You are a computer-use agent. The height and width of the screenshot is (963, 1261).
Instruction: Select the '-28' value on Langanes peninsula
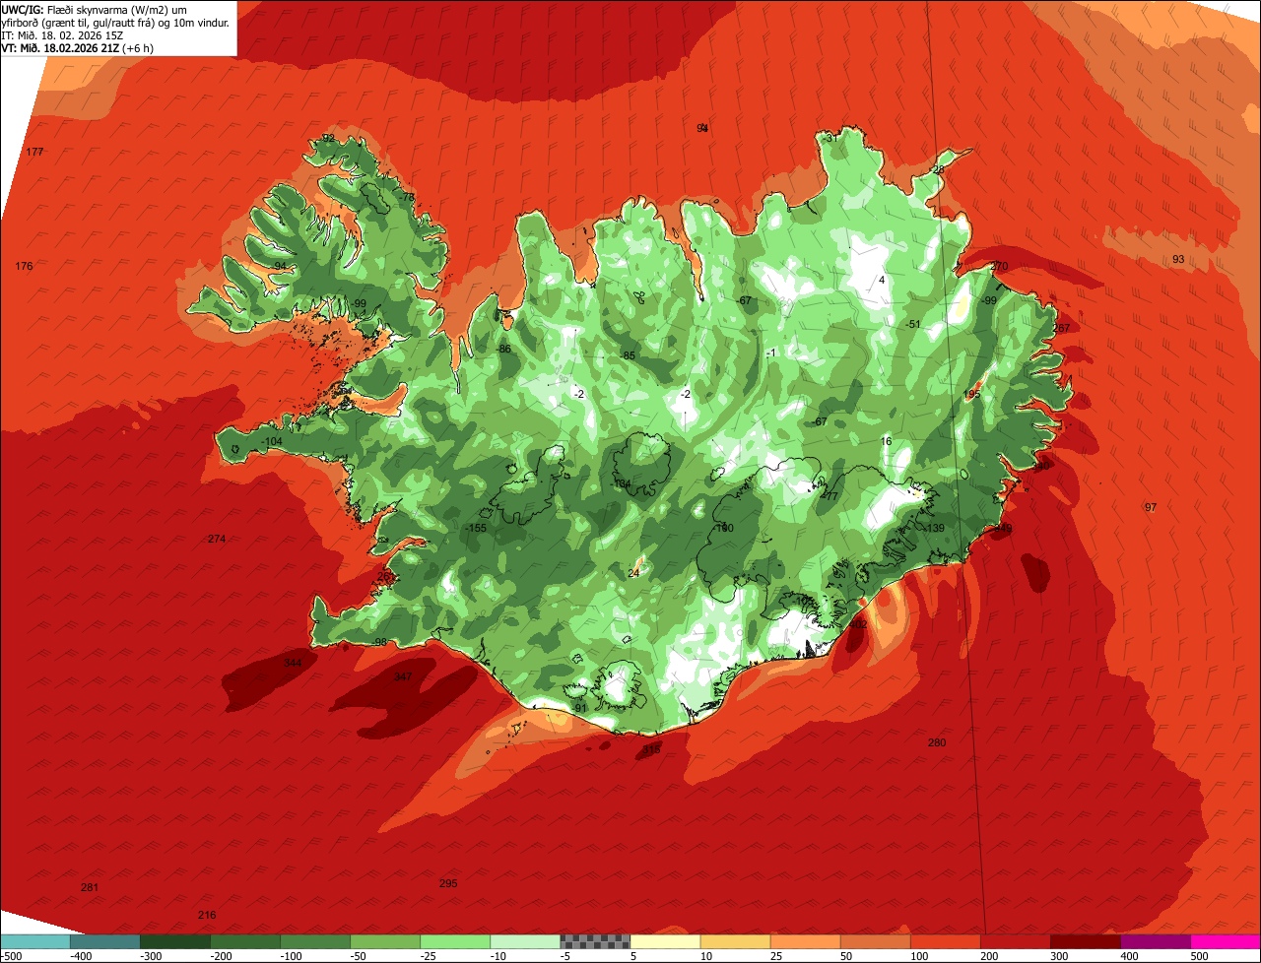coord(936,169)
